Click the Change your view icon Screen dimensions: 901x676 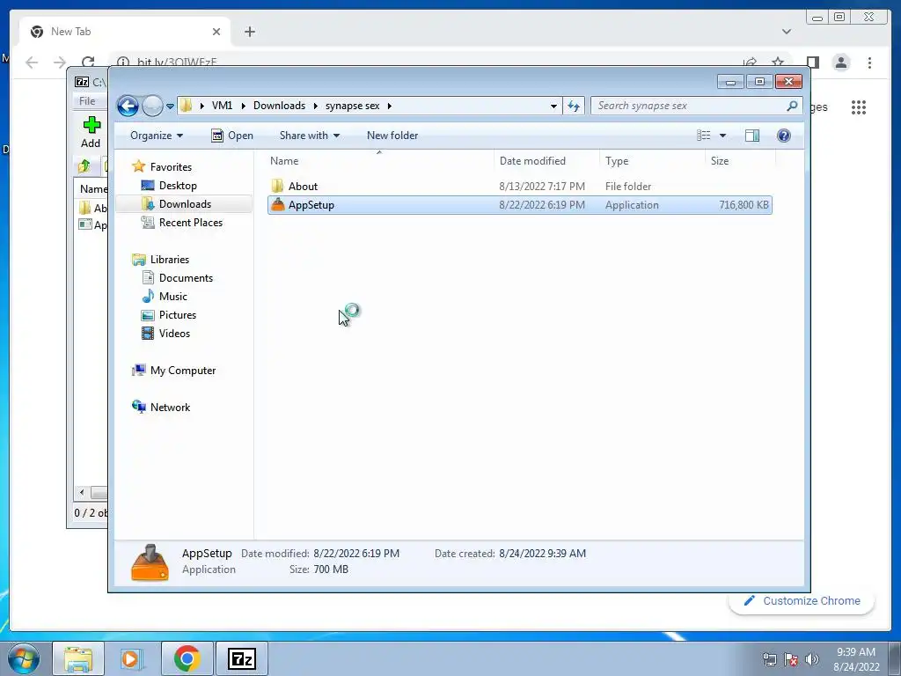(704, 136)
